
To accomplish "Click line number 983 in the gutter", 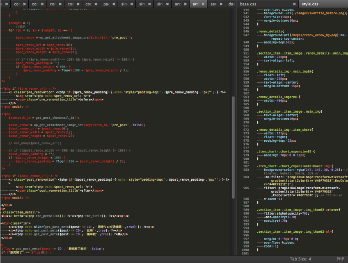I will (x=246, y=170).
